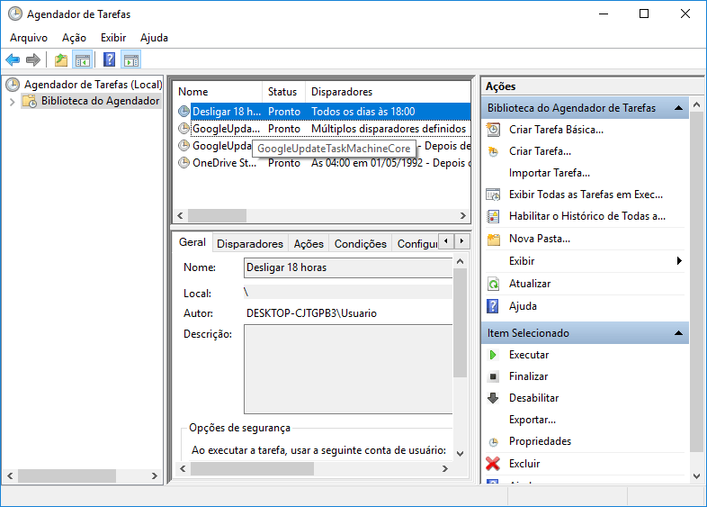Click the task list horizontal scrollbar thumb

point(217,216)
